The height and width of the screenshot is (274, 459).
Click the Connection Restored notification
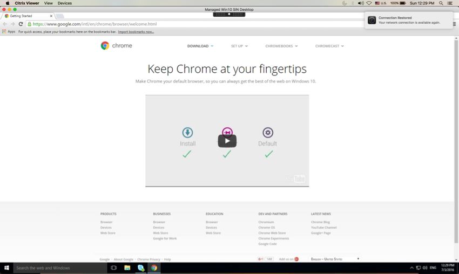(x=409, y=20)
